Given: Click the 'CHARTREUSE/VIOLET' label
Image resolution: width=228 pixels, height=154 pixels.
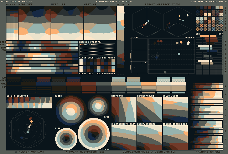Looking at the screenshot, I should 124,124.
